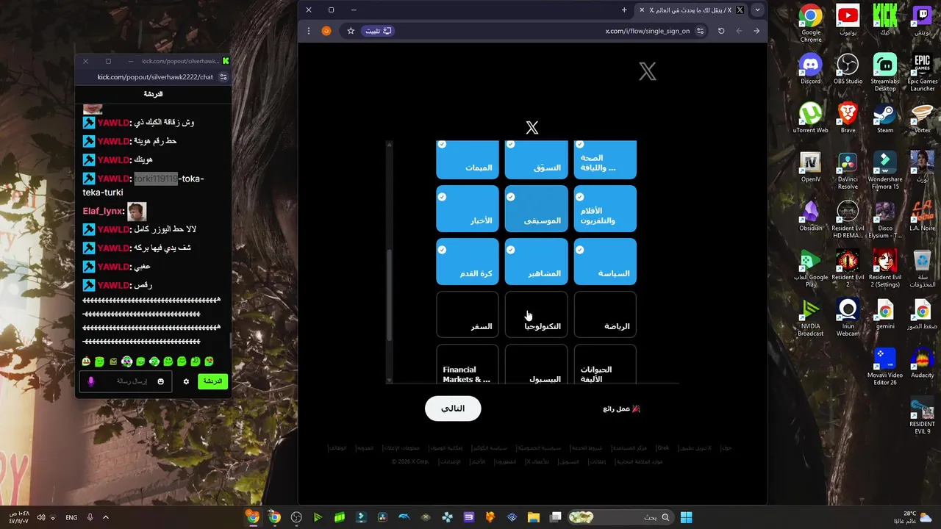
Task: Open NVIDIA Broadcast desktop shortcut
Action: [811, 317]
